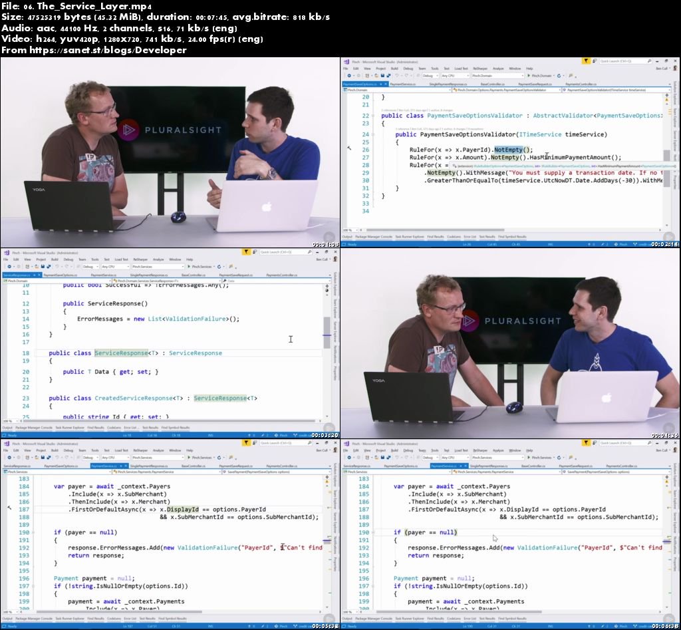
Task: Open the ReSharper menu in 02:14 frame
Action: (480, 69)
